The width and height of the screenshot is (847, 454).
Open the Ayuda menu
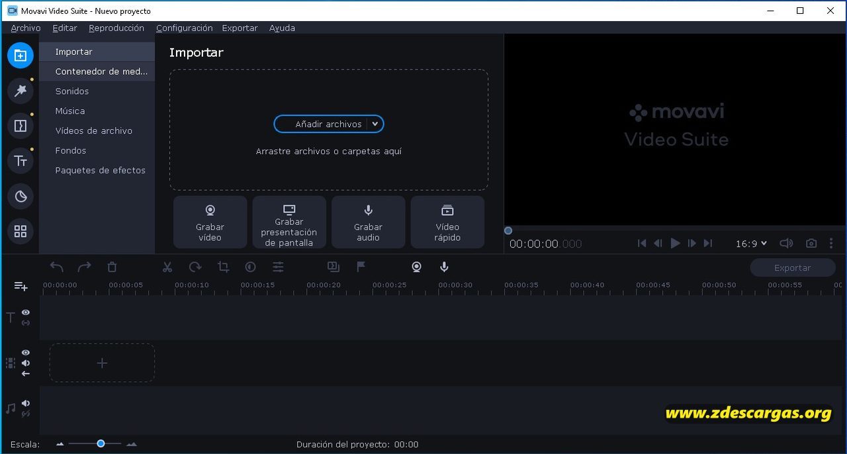tap(282, 28)
